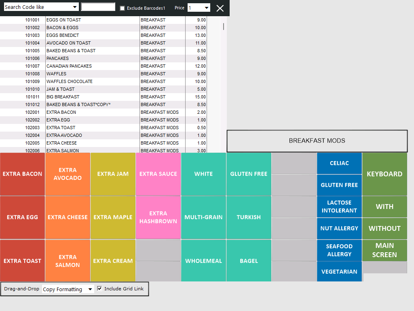This screenshot has width=414, height=311.
Task: Uncheck the Include Grid Link checkbox
Action: (x=99, y=288)
